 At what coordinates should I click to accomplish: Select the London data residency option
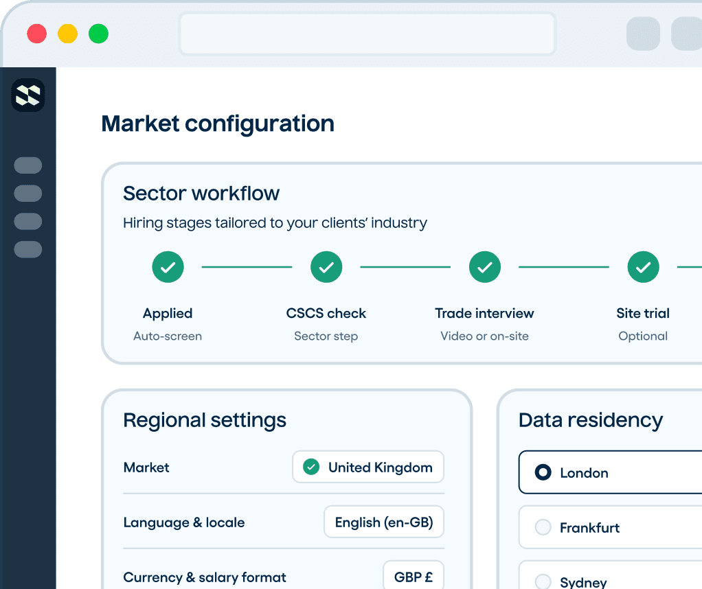pyautogui.click(x=611, y=472)
